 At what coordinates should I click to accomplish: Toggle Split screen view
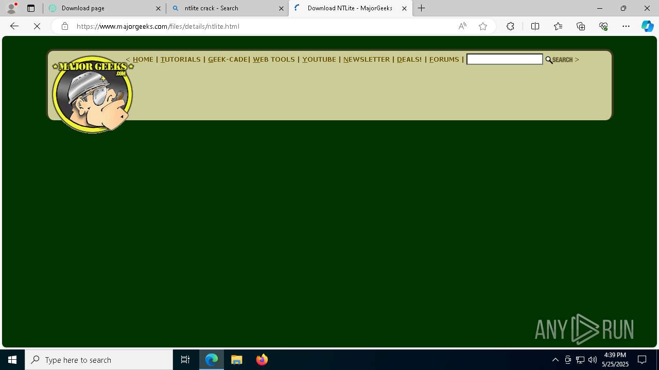click(535, 26)
